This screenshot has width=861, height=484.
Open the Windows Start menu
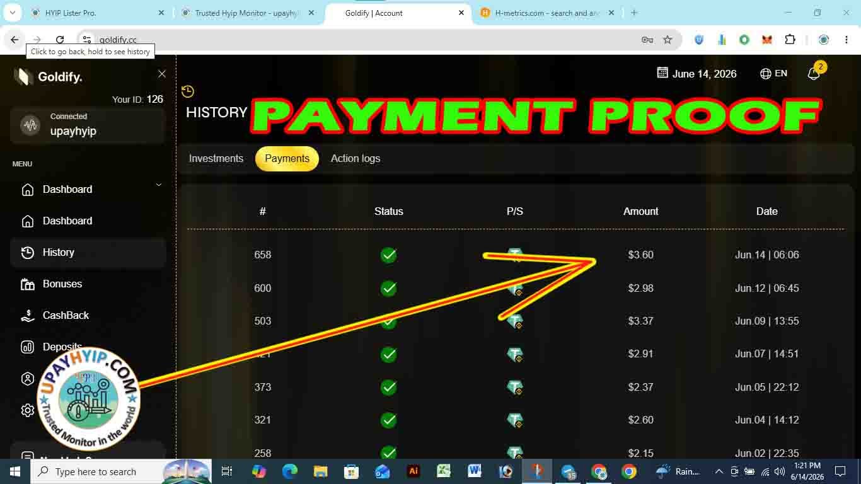(x=15, y=471)
